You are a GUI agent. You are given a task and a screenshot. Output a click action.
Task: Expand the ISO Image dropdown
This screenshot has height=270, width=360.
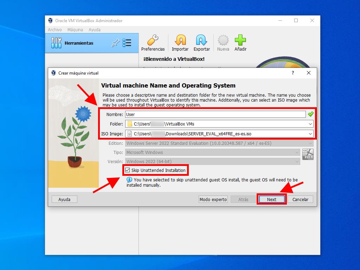[310, 134]
